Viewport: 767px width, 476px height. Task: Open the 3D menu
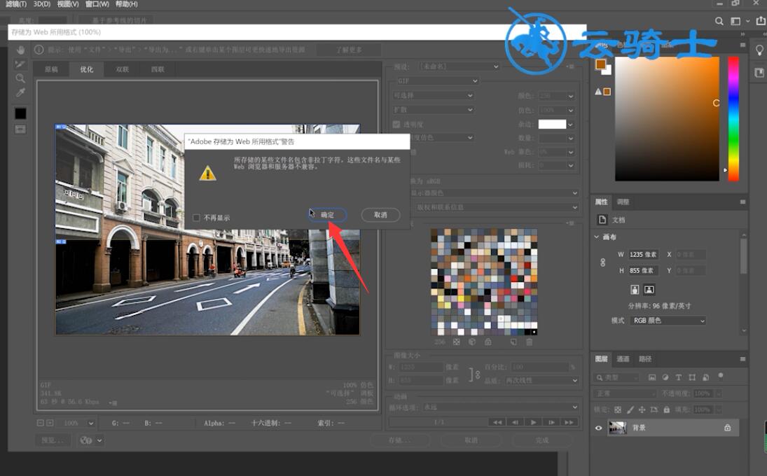click(41, 4)
